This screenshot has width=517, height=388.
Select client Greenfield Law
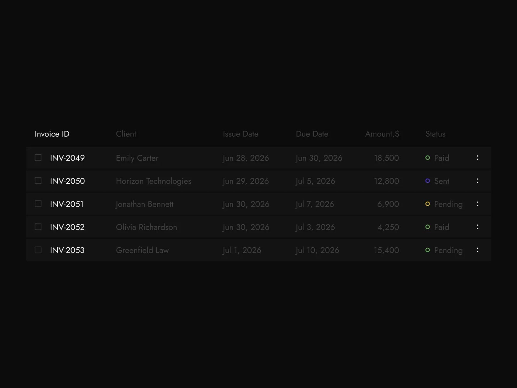pyautogui.click(x=142, y=250)
